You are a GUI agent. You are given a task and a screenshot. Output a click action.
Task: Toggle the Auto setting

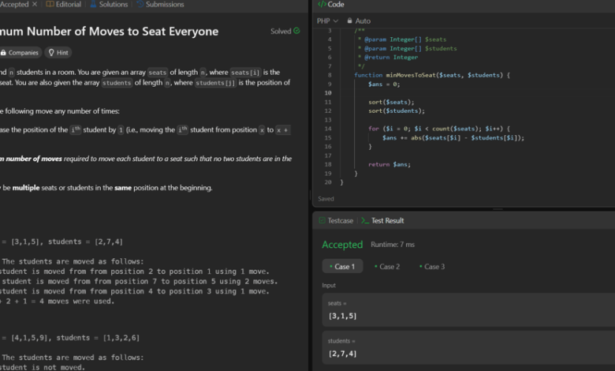[x=359, y=21]
